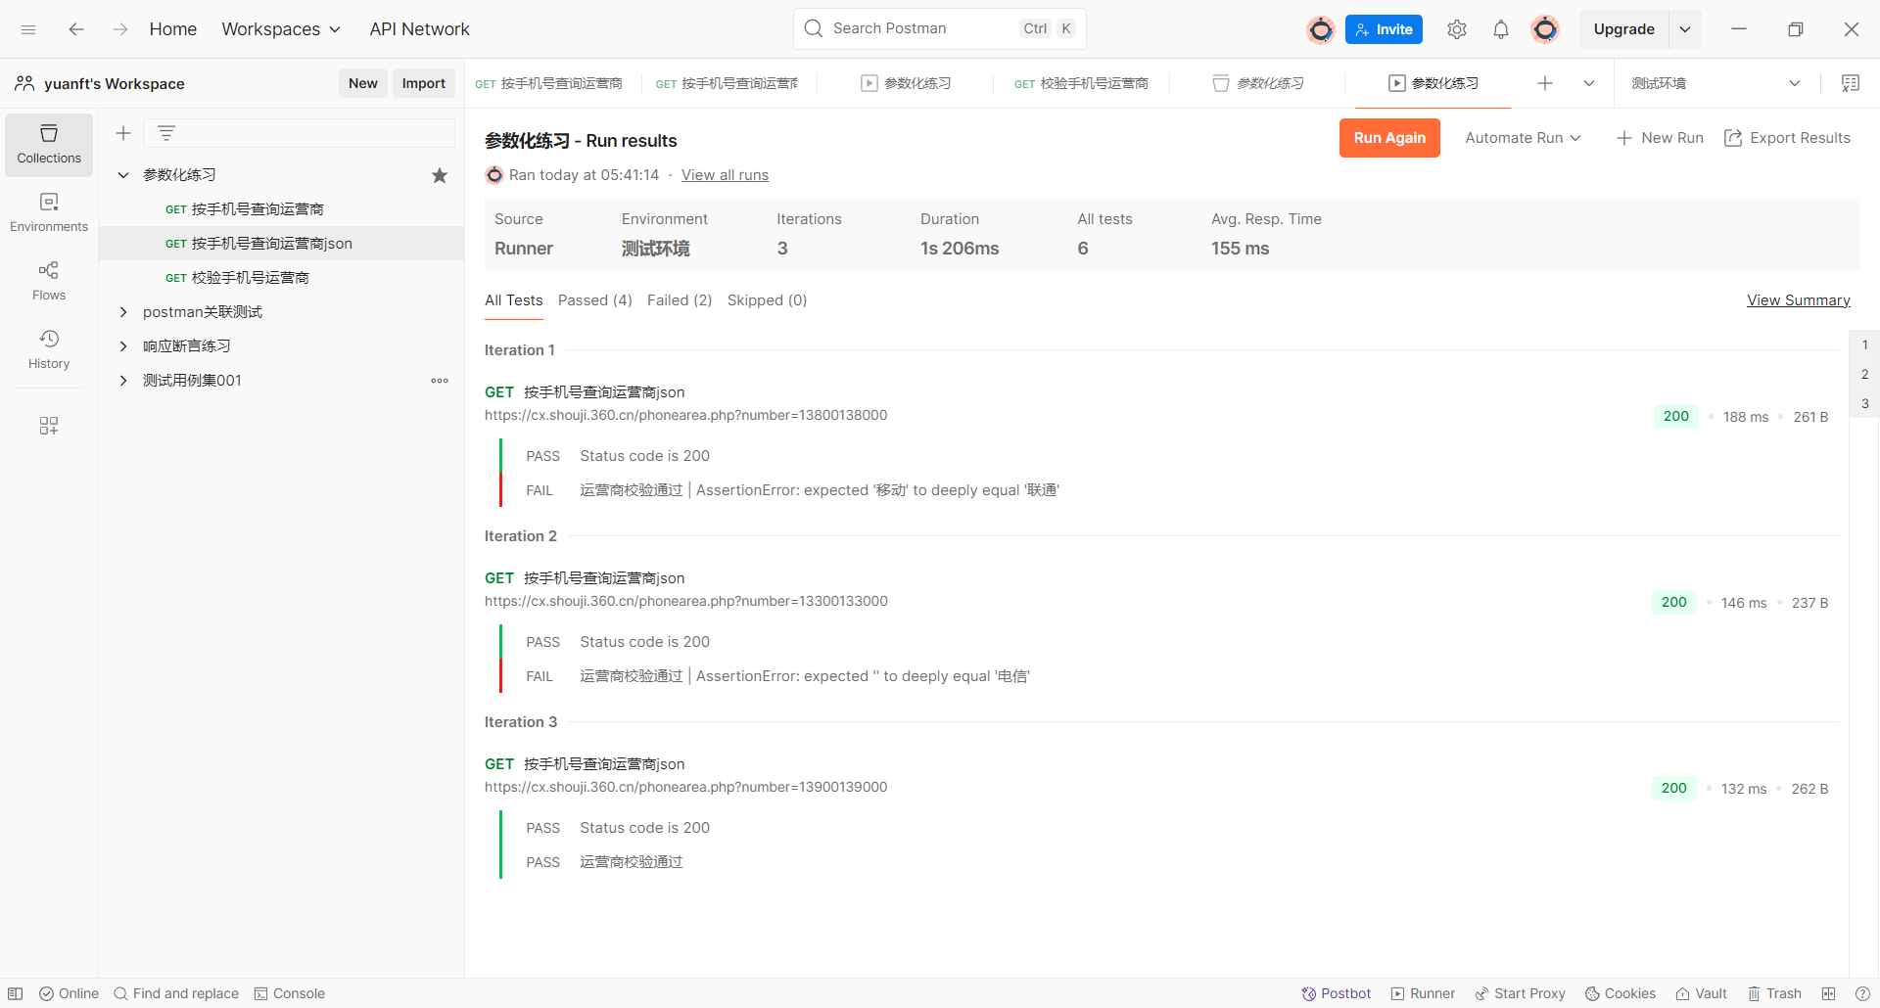Open the first 按手机号查询运营商 tab
Image resolution: width=1880 pixels, height=1008 pixels.
[548, 83]
